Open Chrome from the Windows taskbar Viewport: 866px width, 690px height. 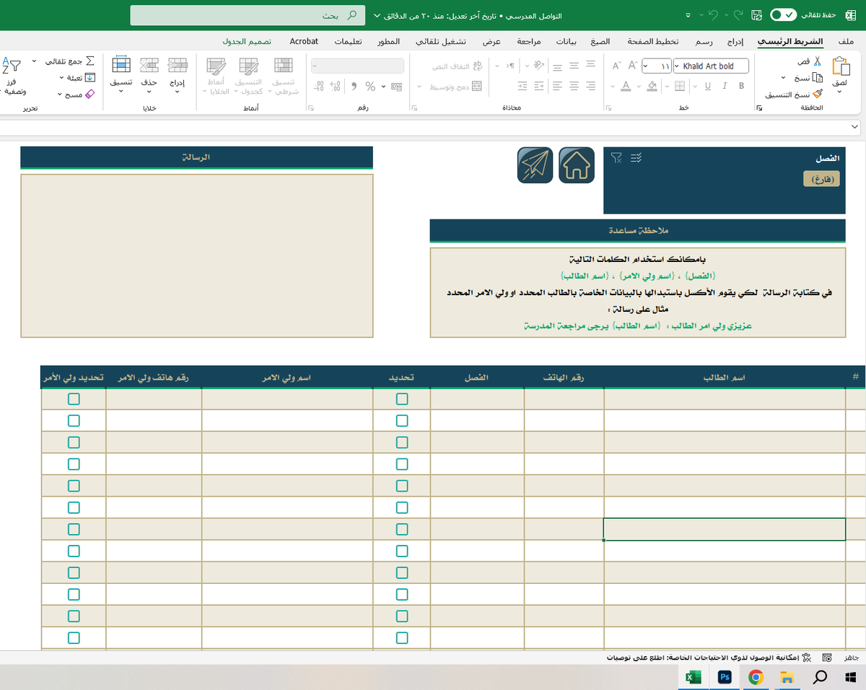(756, 677)
